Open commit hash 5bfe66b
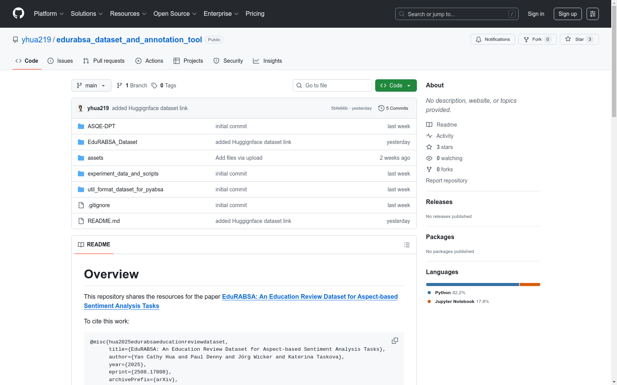The image size is (617, 385). (x=339, y=108)
